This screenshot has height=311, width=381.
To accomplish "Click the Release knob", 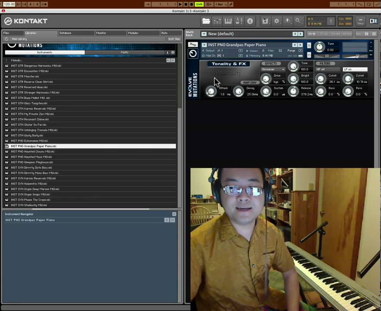I will coord(293,92).
